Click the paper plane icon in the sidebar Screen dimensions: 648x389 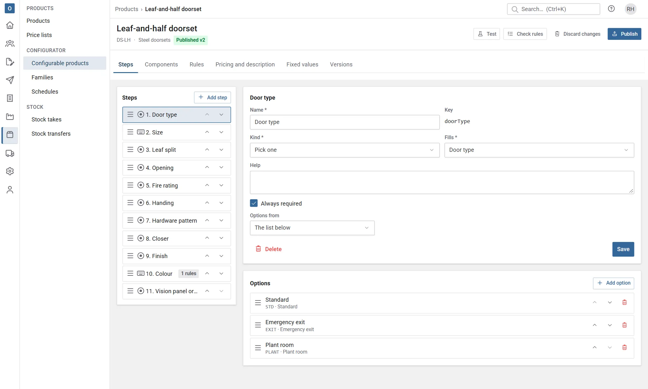[10, 80]
